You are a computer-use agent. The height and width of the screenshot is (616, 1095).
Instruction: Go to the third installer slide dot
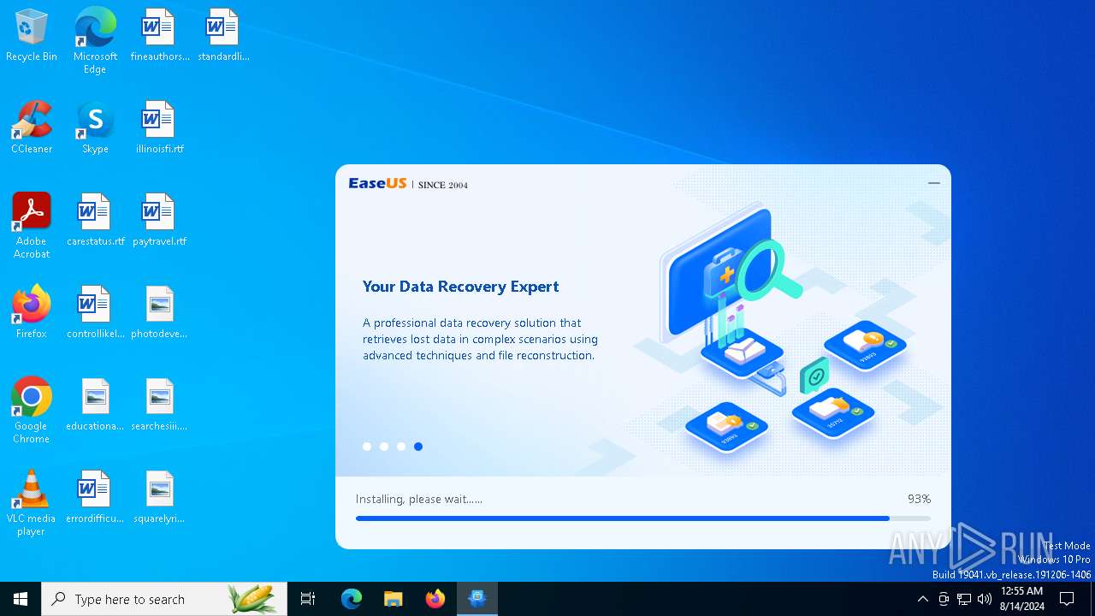tap(401, 447)
